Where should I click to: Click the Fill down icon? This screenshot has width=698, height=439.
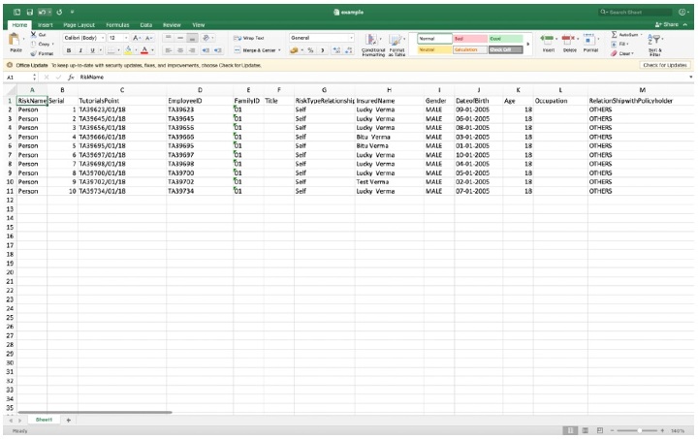[x=615, y=44]
